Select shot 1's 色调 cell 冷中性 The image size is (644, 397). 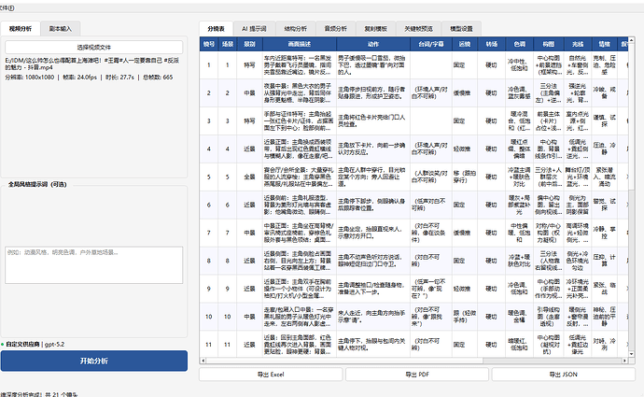click(x=520, y=65)
